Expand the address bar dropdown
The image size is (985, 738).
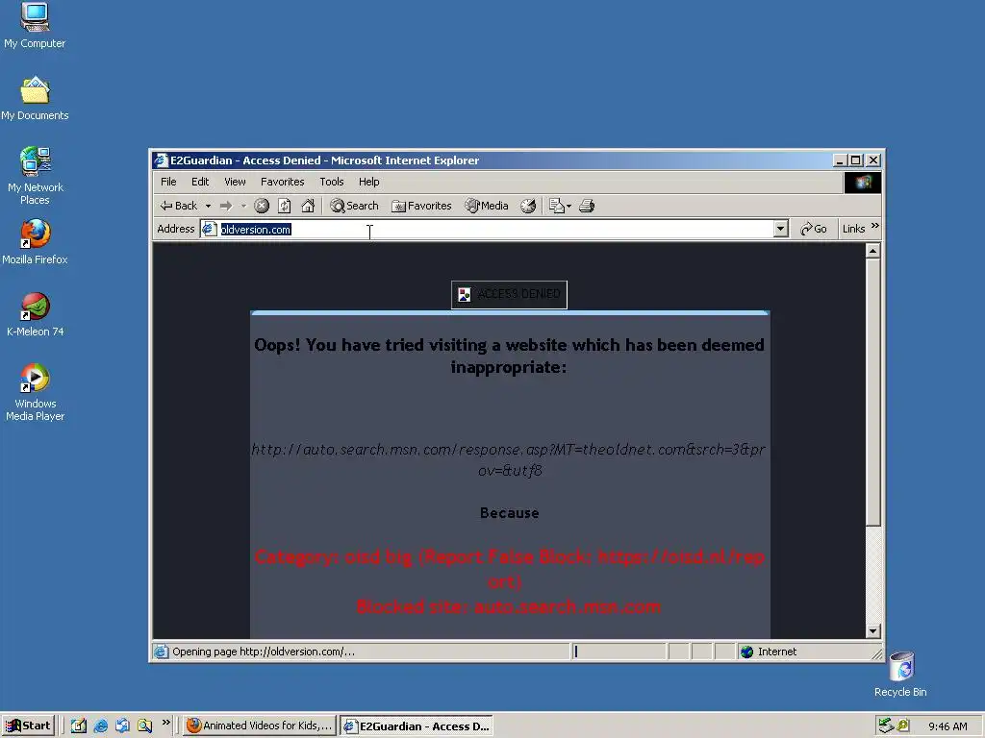click(780, 229)
